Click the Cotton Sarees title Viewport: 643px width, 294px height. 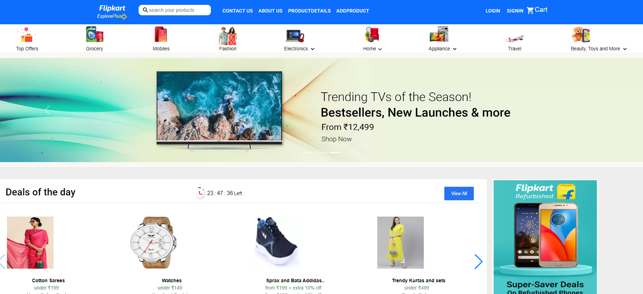pyautogui.click(x=48, y=280)
